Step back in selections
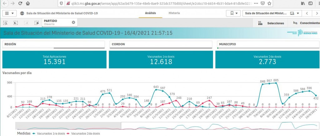The image size is (320, 136). point(16,23)
